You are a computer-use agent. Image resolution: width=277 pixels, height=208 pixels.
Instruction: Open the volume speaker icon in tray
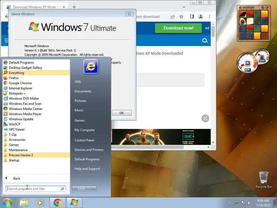(249, 203)
